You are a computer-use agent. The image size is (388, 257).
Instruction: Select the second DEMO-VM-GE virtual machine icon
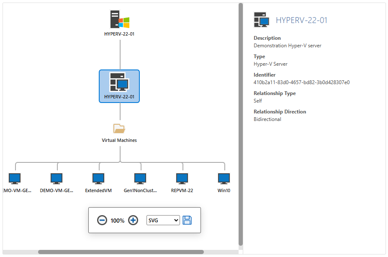(x=56, y=178)
